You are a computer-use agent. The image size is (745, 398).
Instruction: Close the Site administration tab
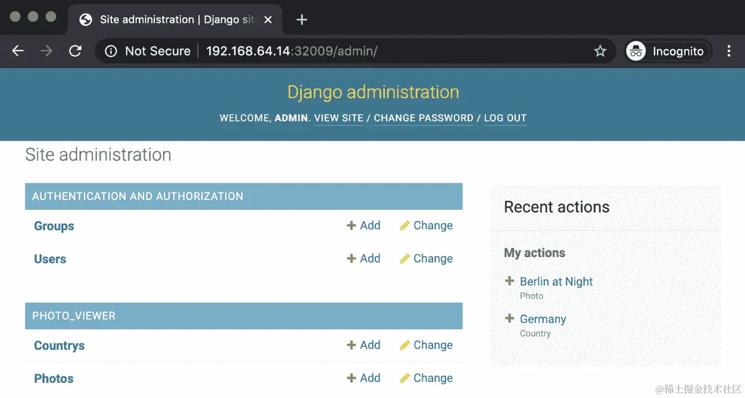point(268,20)
